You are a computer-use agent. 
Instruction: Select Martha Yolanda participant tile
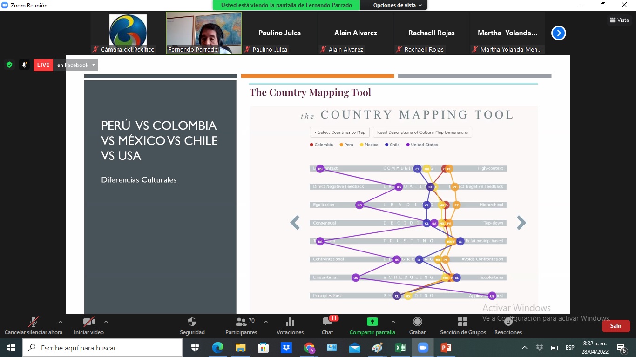coord(507,33)
